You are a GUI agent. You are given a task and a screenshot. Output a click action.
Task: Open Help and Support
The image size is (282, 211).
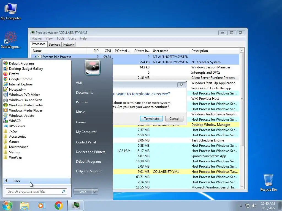coord(89,171)
